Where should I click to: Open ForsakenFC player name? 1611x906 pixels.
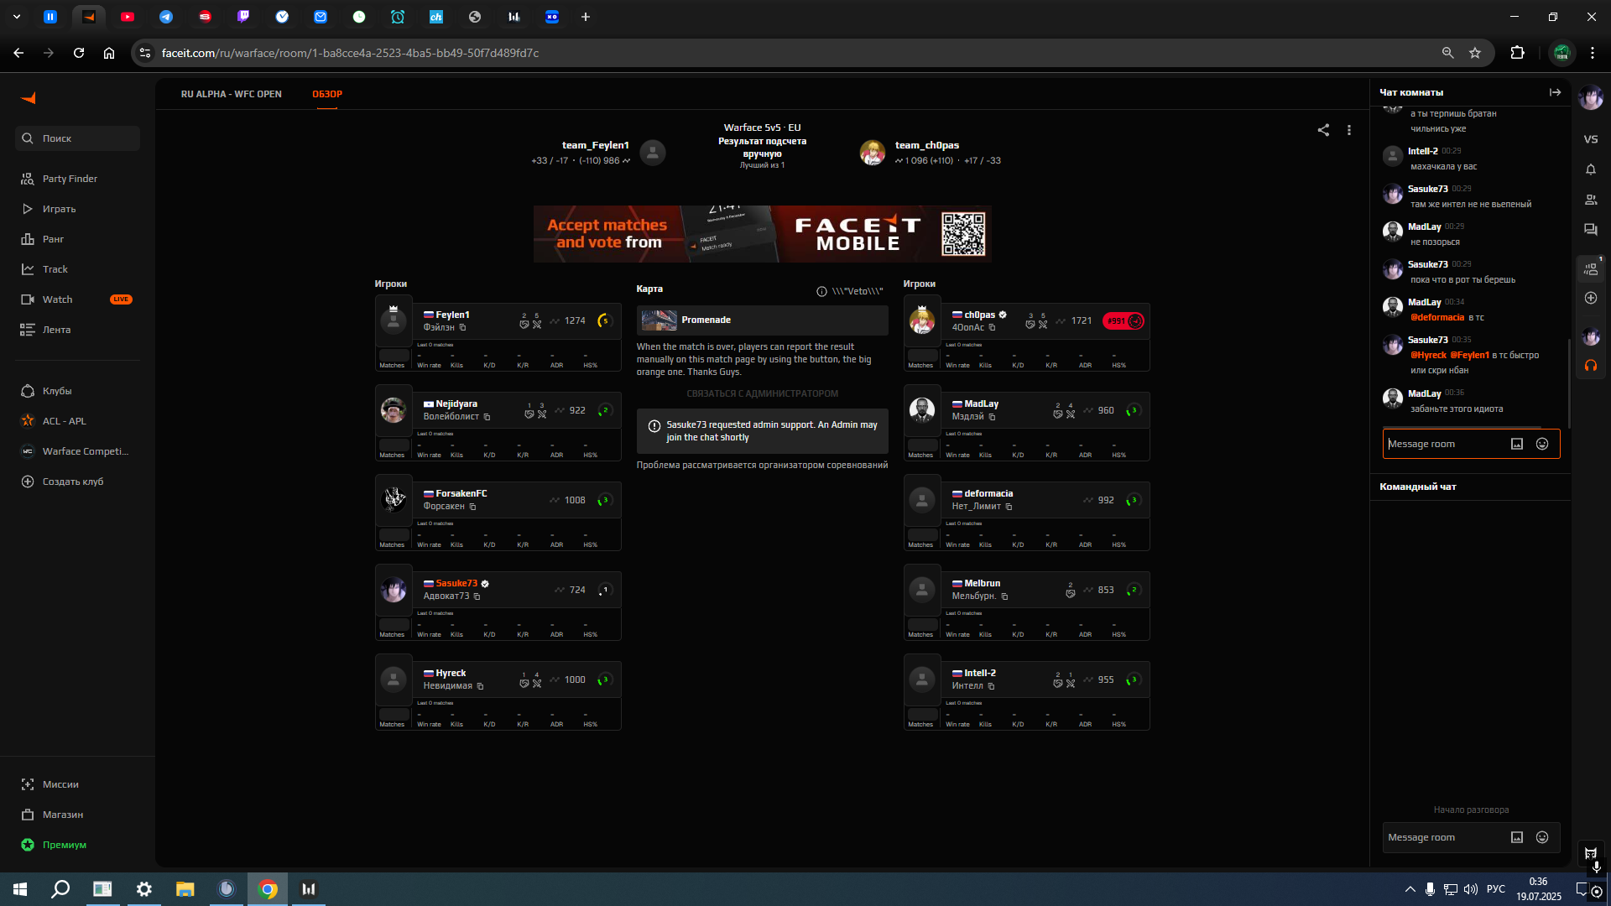pos(461,493)
